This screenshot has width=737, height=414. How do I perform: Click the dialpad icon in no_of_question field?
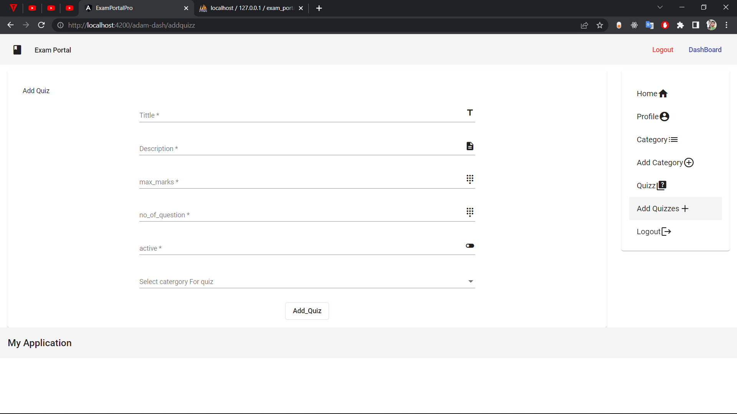pos(470,212)
